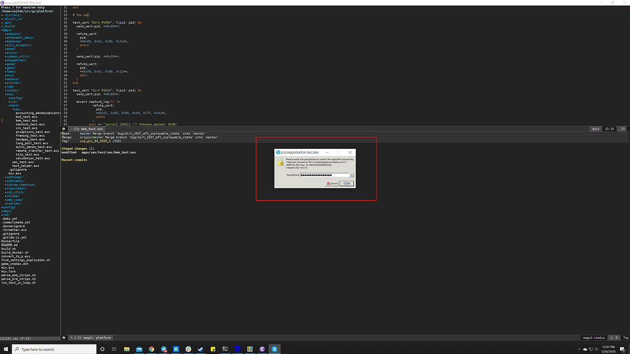Open WhatsApp from the taskbar
The image size is (630, 354).
176,349
